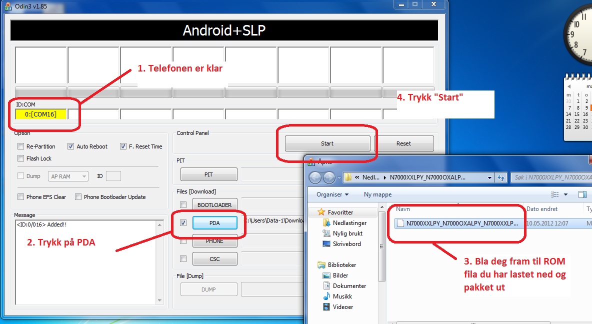Click the CSC button
The height and width of the screenshot is (324, 592).
(x=214, y=259)
